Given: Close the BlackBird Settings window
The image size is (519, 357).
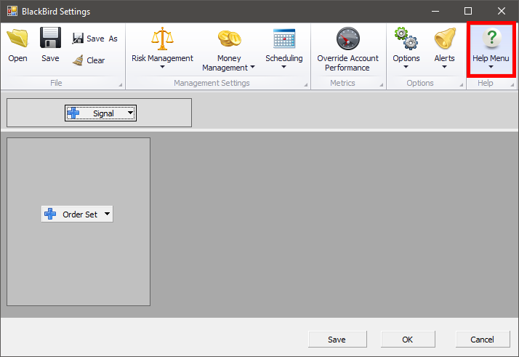Looking at the screenshot, I should pos(501,11).
